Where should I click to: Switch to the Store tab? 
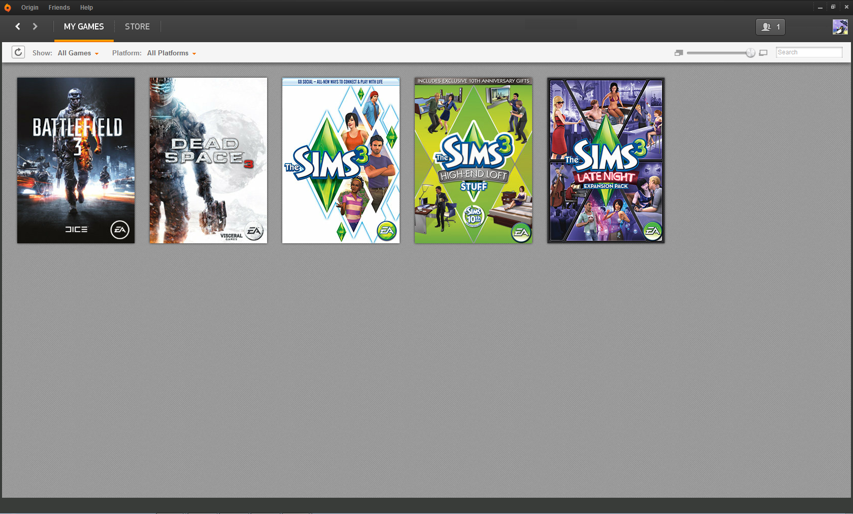click(x=137, y=26)
